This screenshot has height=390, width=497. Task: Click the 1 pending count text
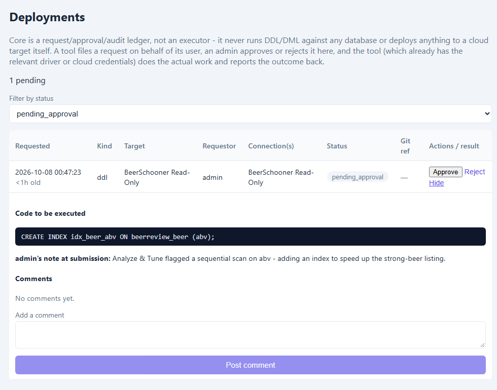coord(27,81)
